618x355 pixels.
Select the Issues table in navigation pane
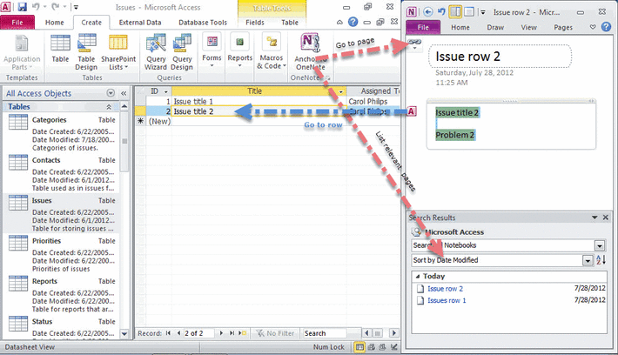[62, 214]
